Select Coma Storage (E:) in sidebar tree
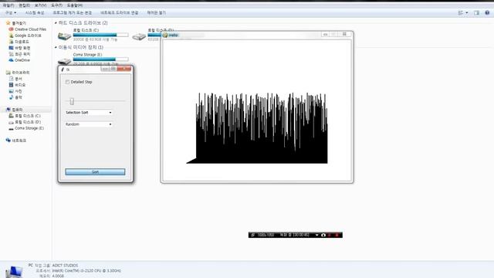This screenshot has width=494, height=278. click(x=29, y=128)
